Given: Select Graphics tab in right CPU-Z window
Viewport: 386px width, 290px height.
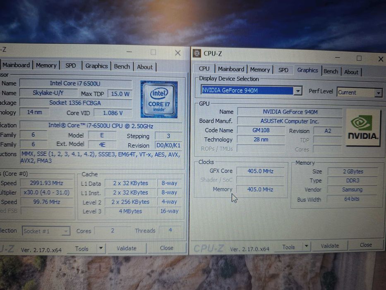Looking at the screenshot, I should 307,70.
